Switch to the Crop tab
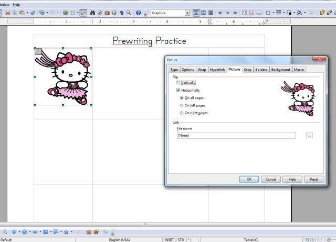This screenshot has height=242, width=336. tap(247, 70)
